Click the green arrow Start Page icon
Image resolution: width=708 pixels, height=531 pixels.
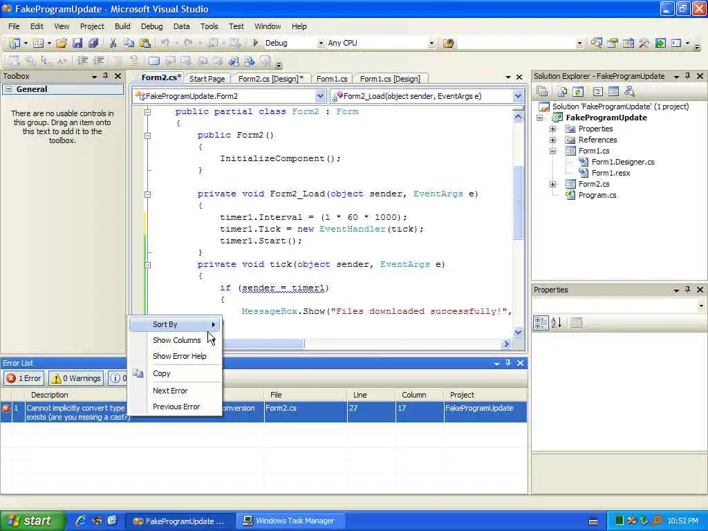(x=660, y=43)
